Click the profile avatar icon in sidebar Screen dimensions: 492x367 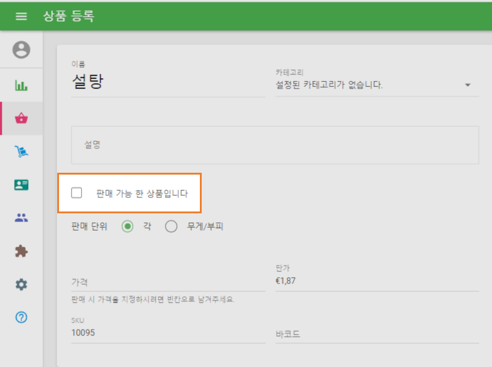(22, 50)
